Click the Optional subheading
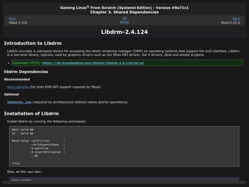The image size is (249, 187). coord(12,95)
